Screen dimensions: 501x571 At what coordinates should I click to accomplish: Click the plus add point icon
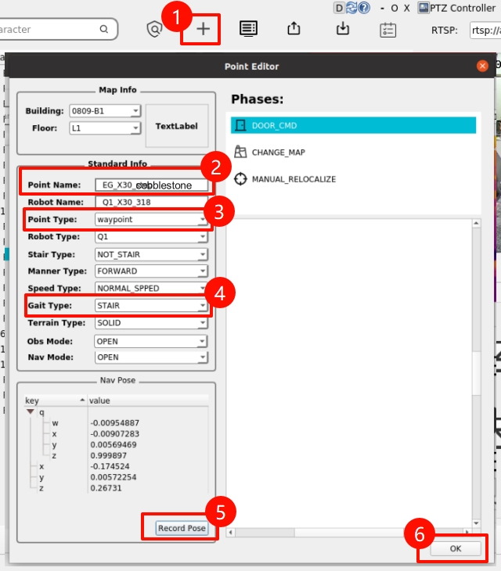[204, 29]
